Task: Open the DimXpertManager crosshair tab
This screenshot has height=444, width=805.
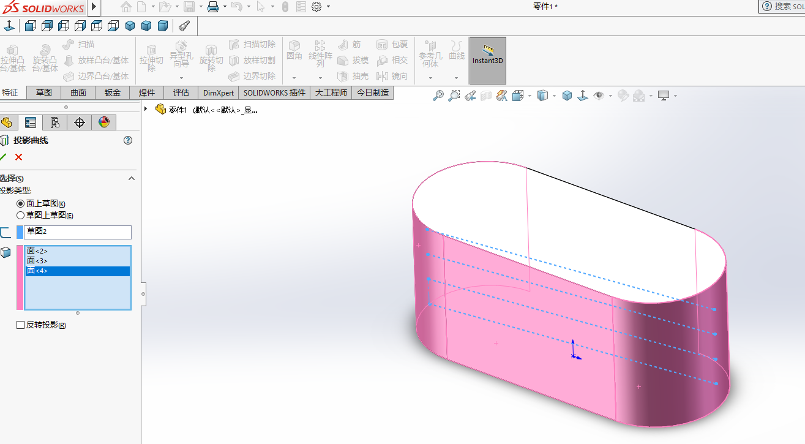Action: pyautogui.click(x=80, y=122)
